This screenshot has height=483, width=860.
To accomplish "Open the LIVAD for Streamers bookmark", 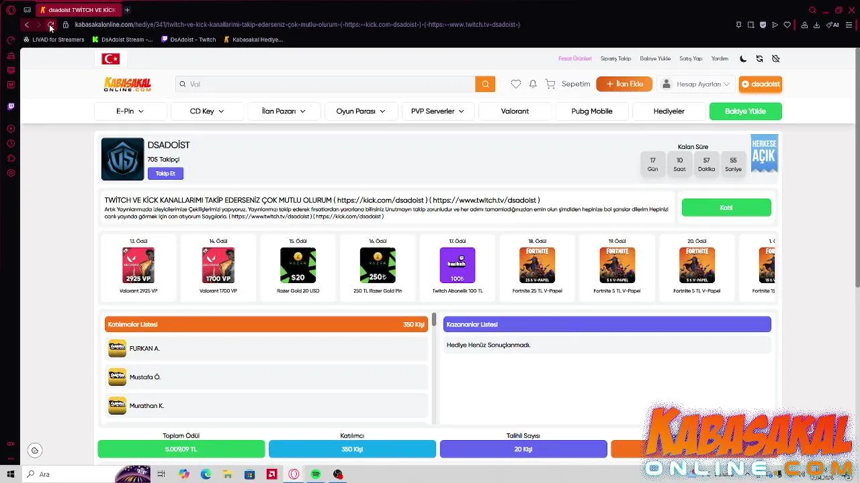I will (x=54, y=40).
